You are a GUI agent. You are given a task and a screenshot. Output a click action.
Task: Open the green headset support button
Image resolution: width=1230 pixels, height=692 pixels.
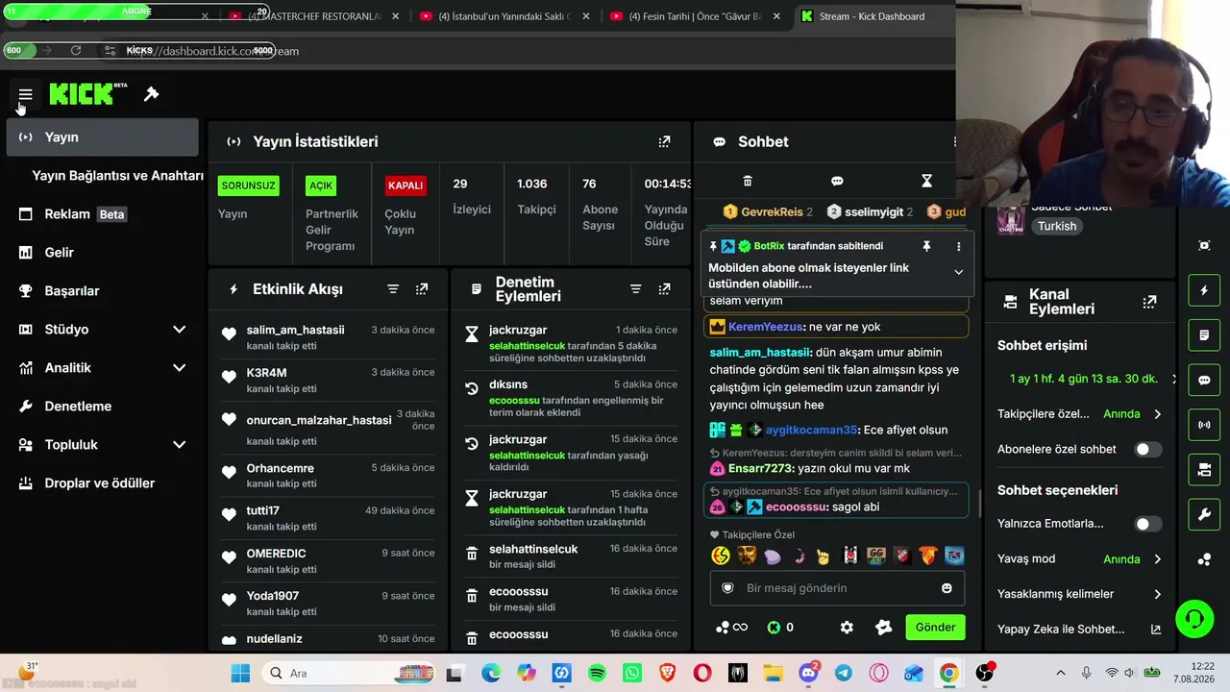(1194, 618)
